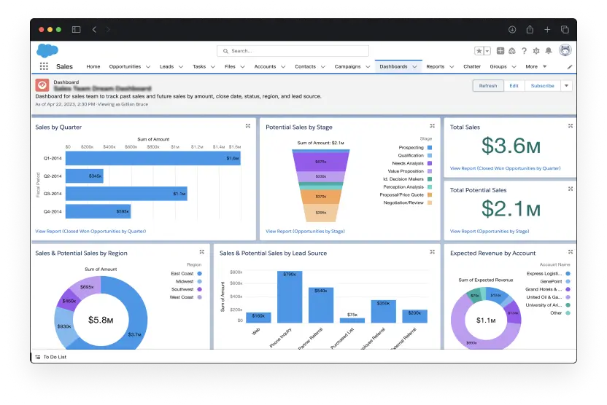
Task: Click the Salesforce cloud logo
Action: (x=47, y=51)
